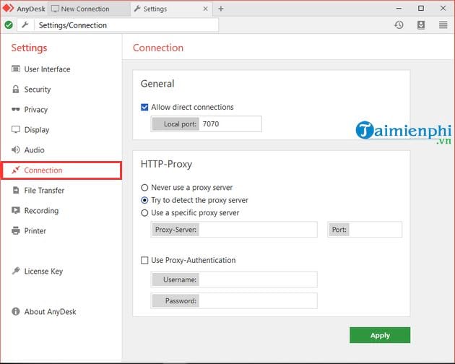Click the Recording film icon
The height and width of the screenshot is (364, 455).
coord(16,210)
